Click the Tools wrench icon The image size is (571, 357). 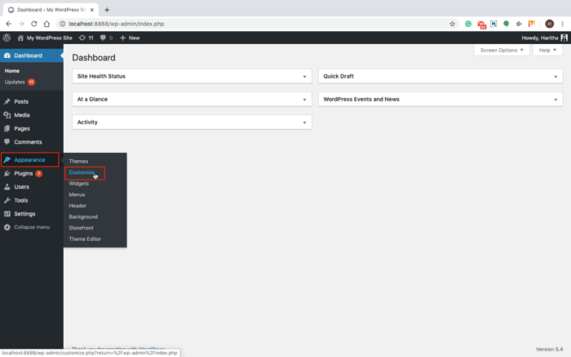click(7, 200)
